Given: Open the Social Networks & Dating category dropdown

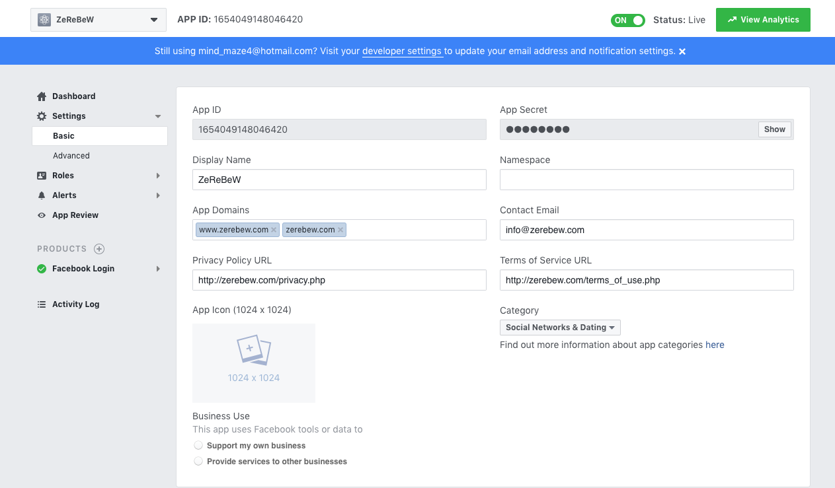Looking at the screenshot, I should pyautogui.click(x=560, y=328).
